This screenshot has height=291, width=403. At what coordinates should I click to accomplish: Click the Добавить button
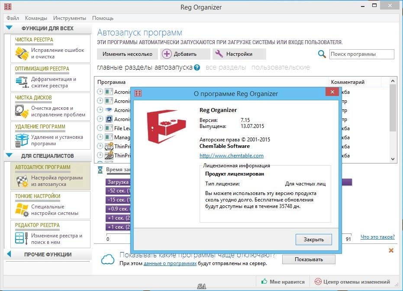pos(185,54)
